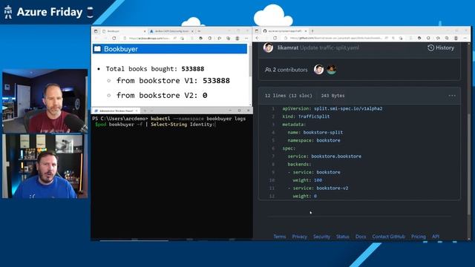Click code line 'service: bookstore.bookstore'
Screen dimensions: 475x267
324,156
